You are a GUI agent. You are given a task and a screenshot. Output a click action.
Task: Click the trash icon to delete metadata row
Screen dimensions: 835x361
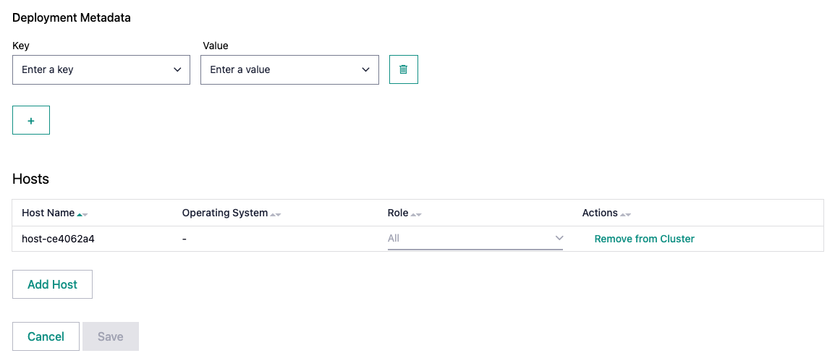(403, 69)
